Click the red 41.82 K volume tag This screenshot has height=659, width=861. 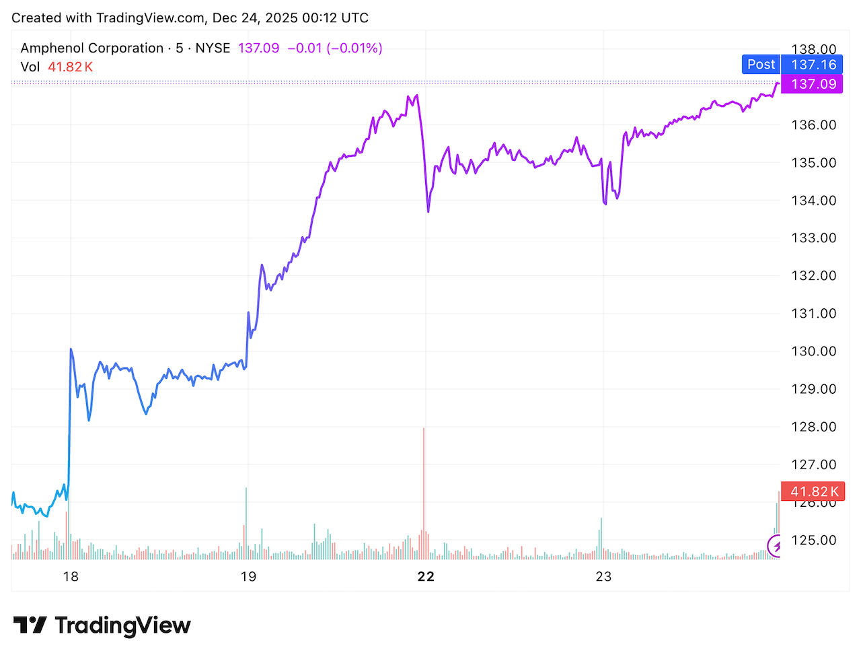pos(813,491)
